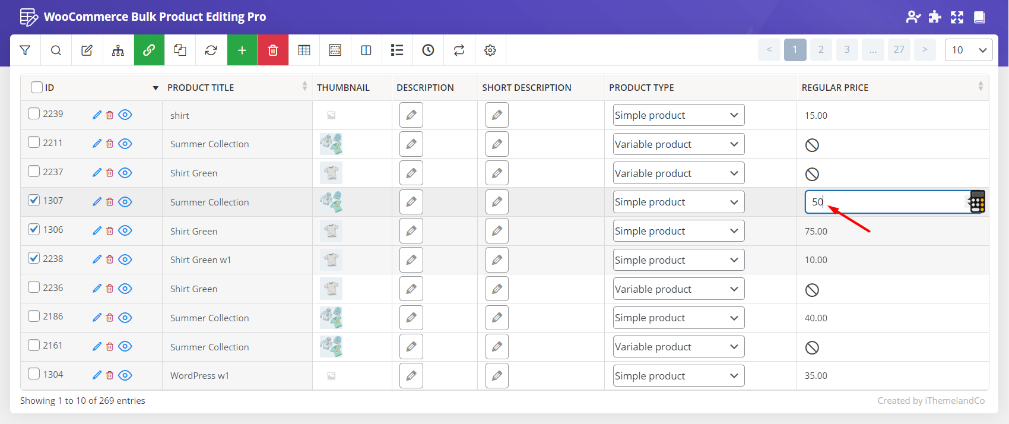View product 2211 using eye icon
The height and width of the screenshot is (424, 1009).
(x=125, y=144)
